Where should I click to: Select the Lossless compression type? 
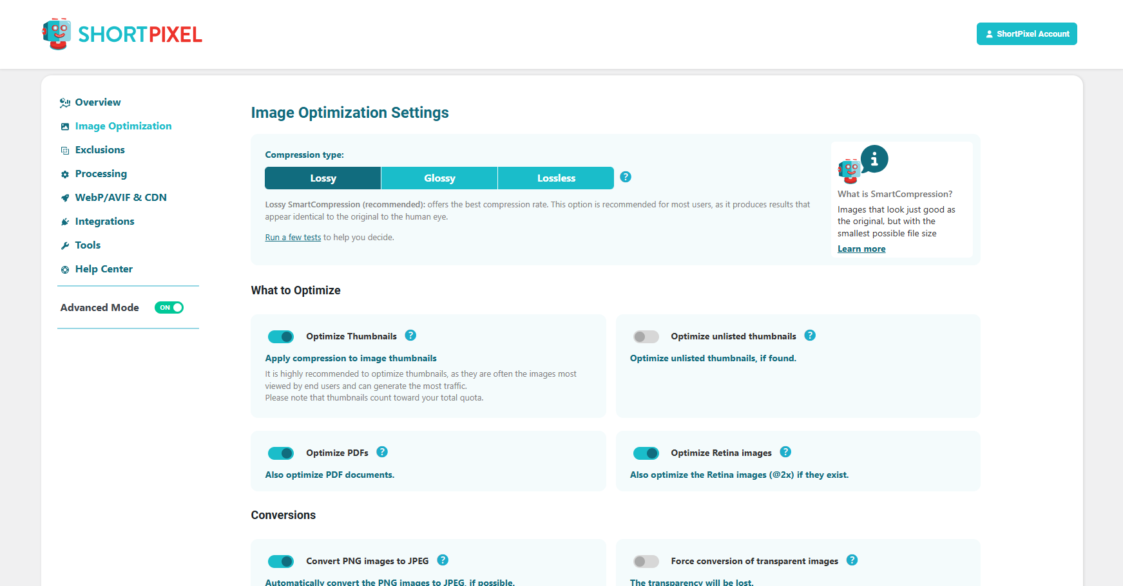[556, 178]
